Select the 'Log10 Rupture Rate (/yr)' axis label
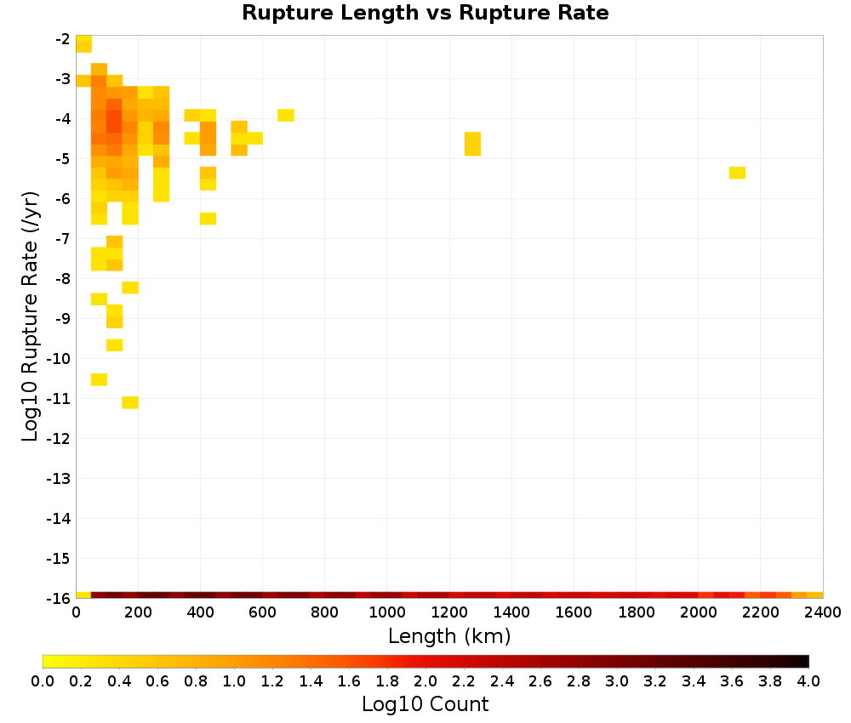 tap(30, 316)
